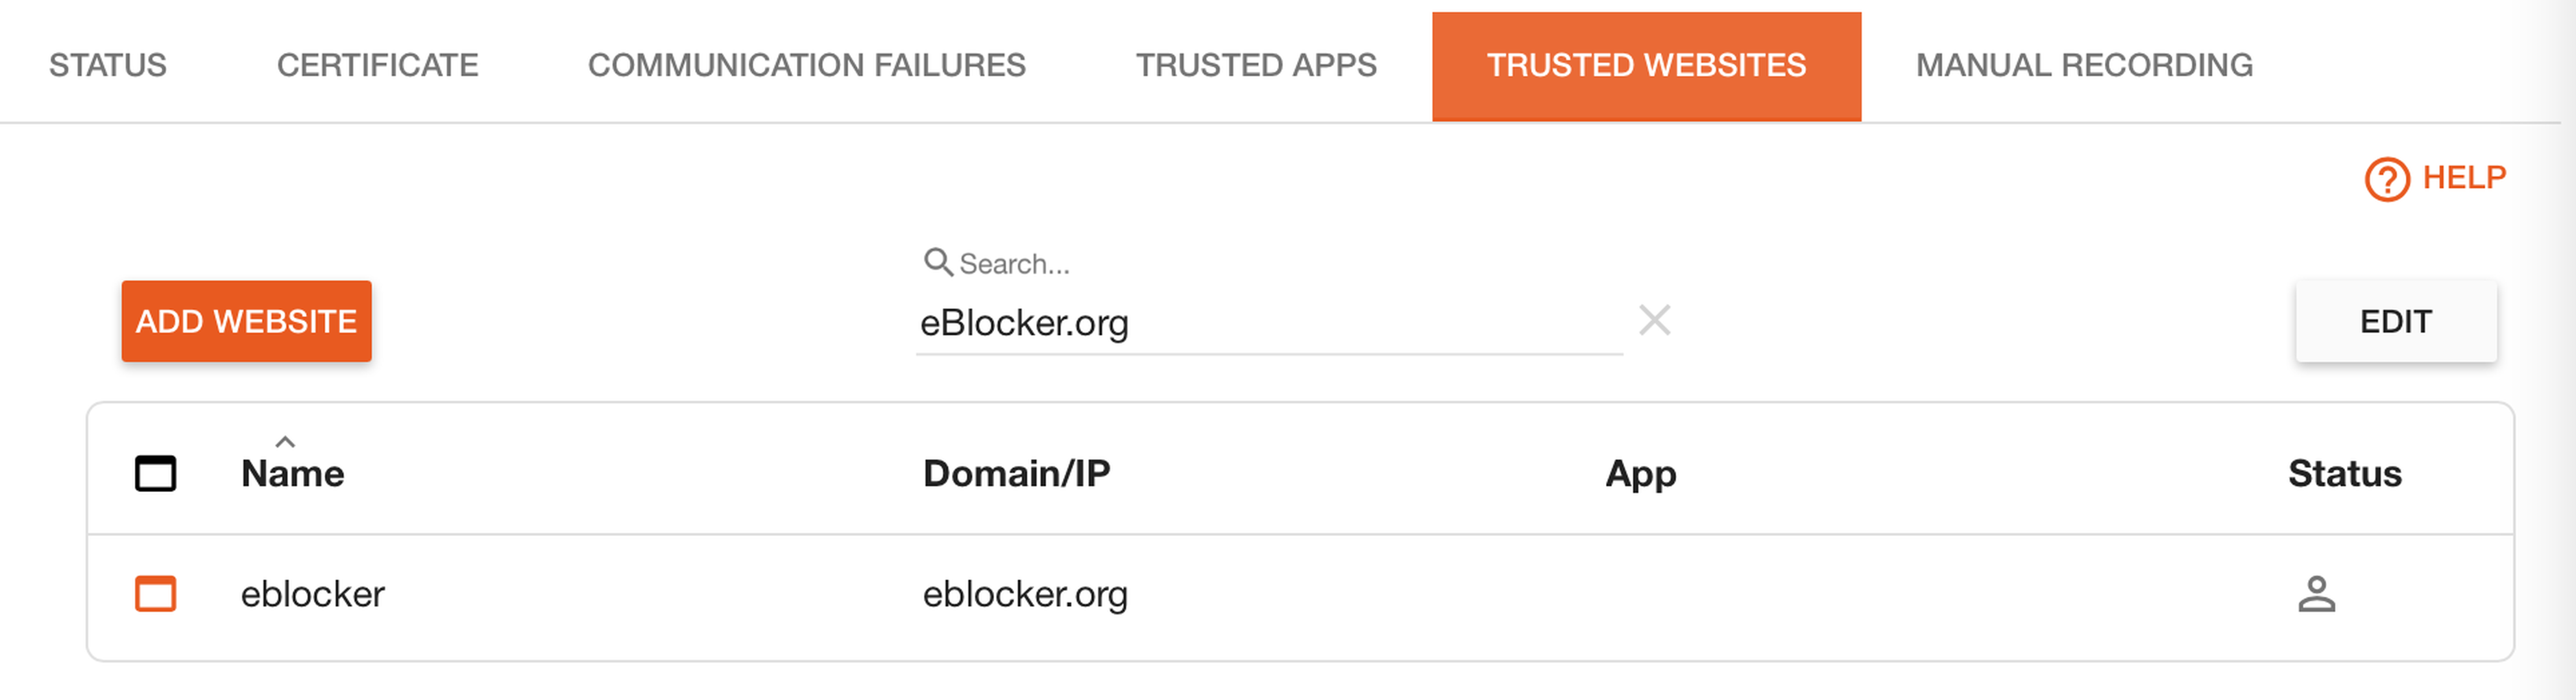Viewport: 2576px width, 700px height.
Task: Click the search magnifier icon
Action: click(x=937, y=262)
